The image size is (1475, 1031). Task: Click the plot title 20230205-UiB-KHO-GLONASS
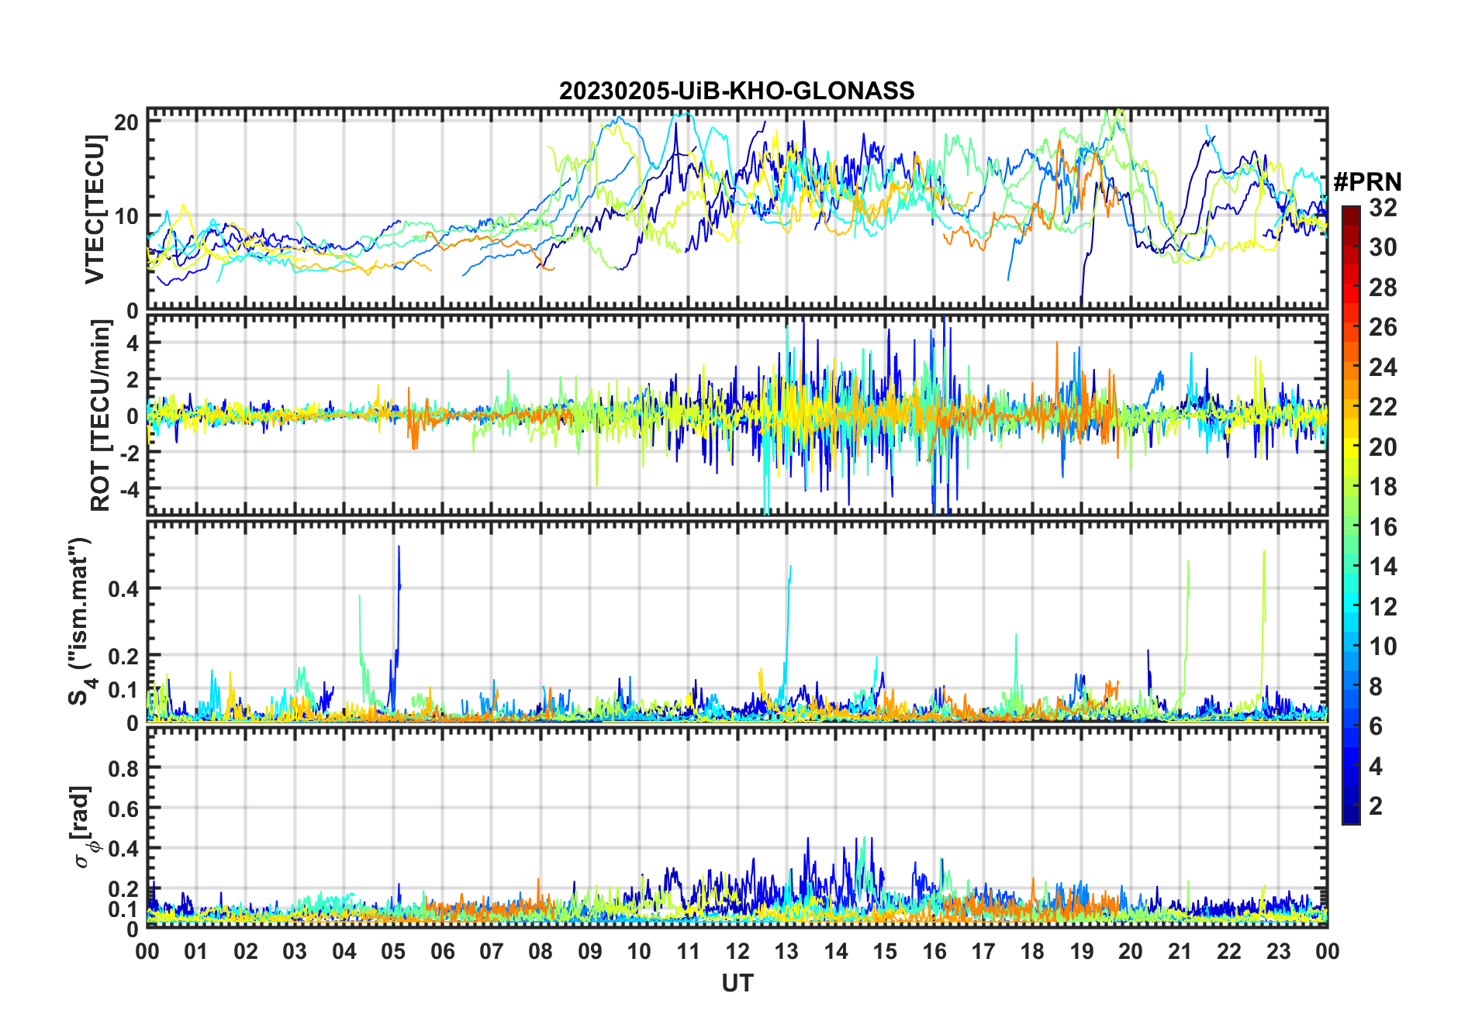pos(737,91)
